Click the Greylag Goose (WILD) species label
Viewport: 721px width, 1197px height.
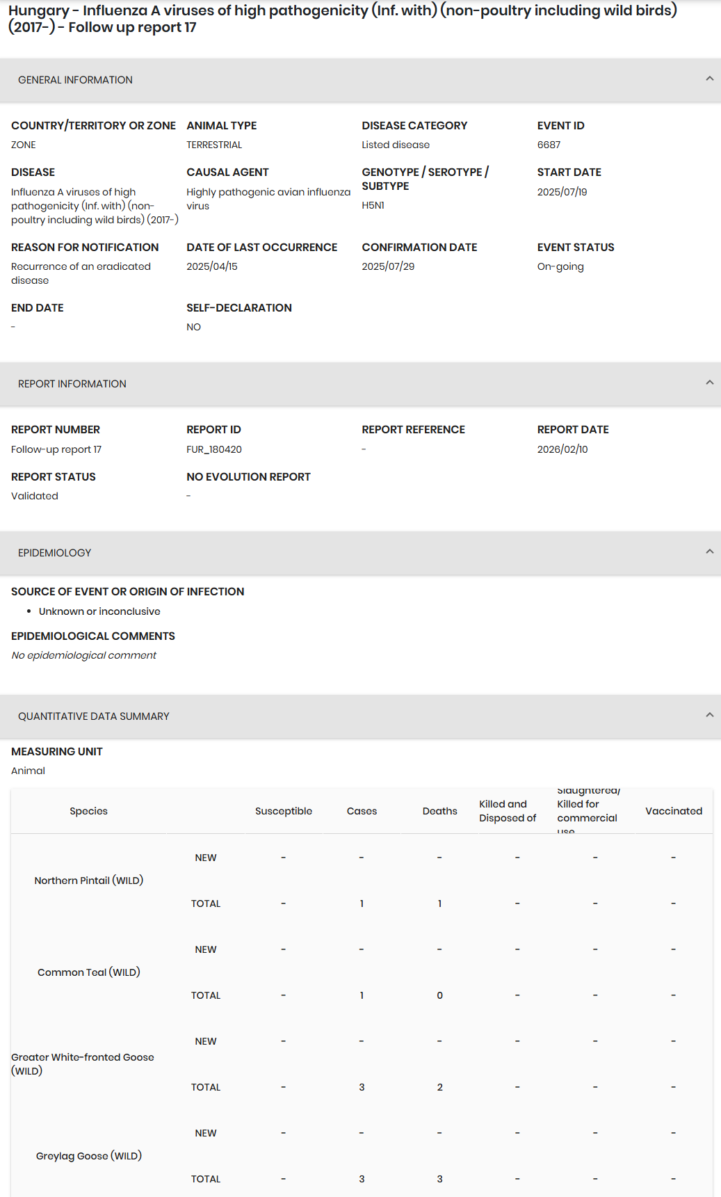(x=89, y=1156)
